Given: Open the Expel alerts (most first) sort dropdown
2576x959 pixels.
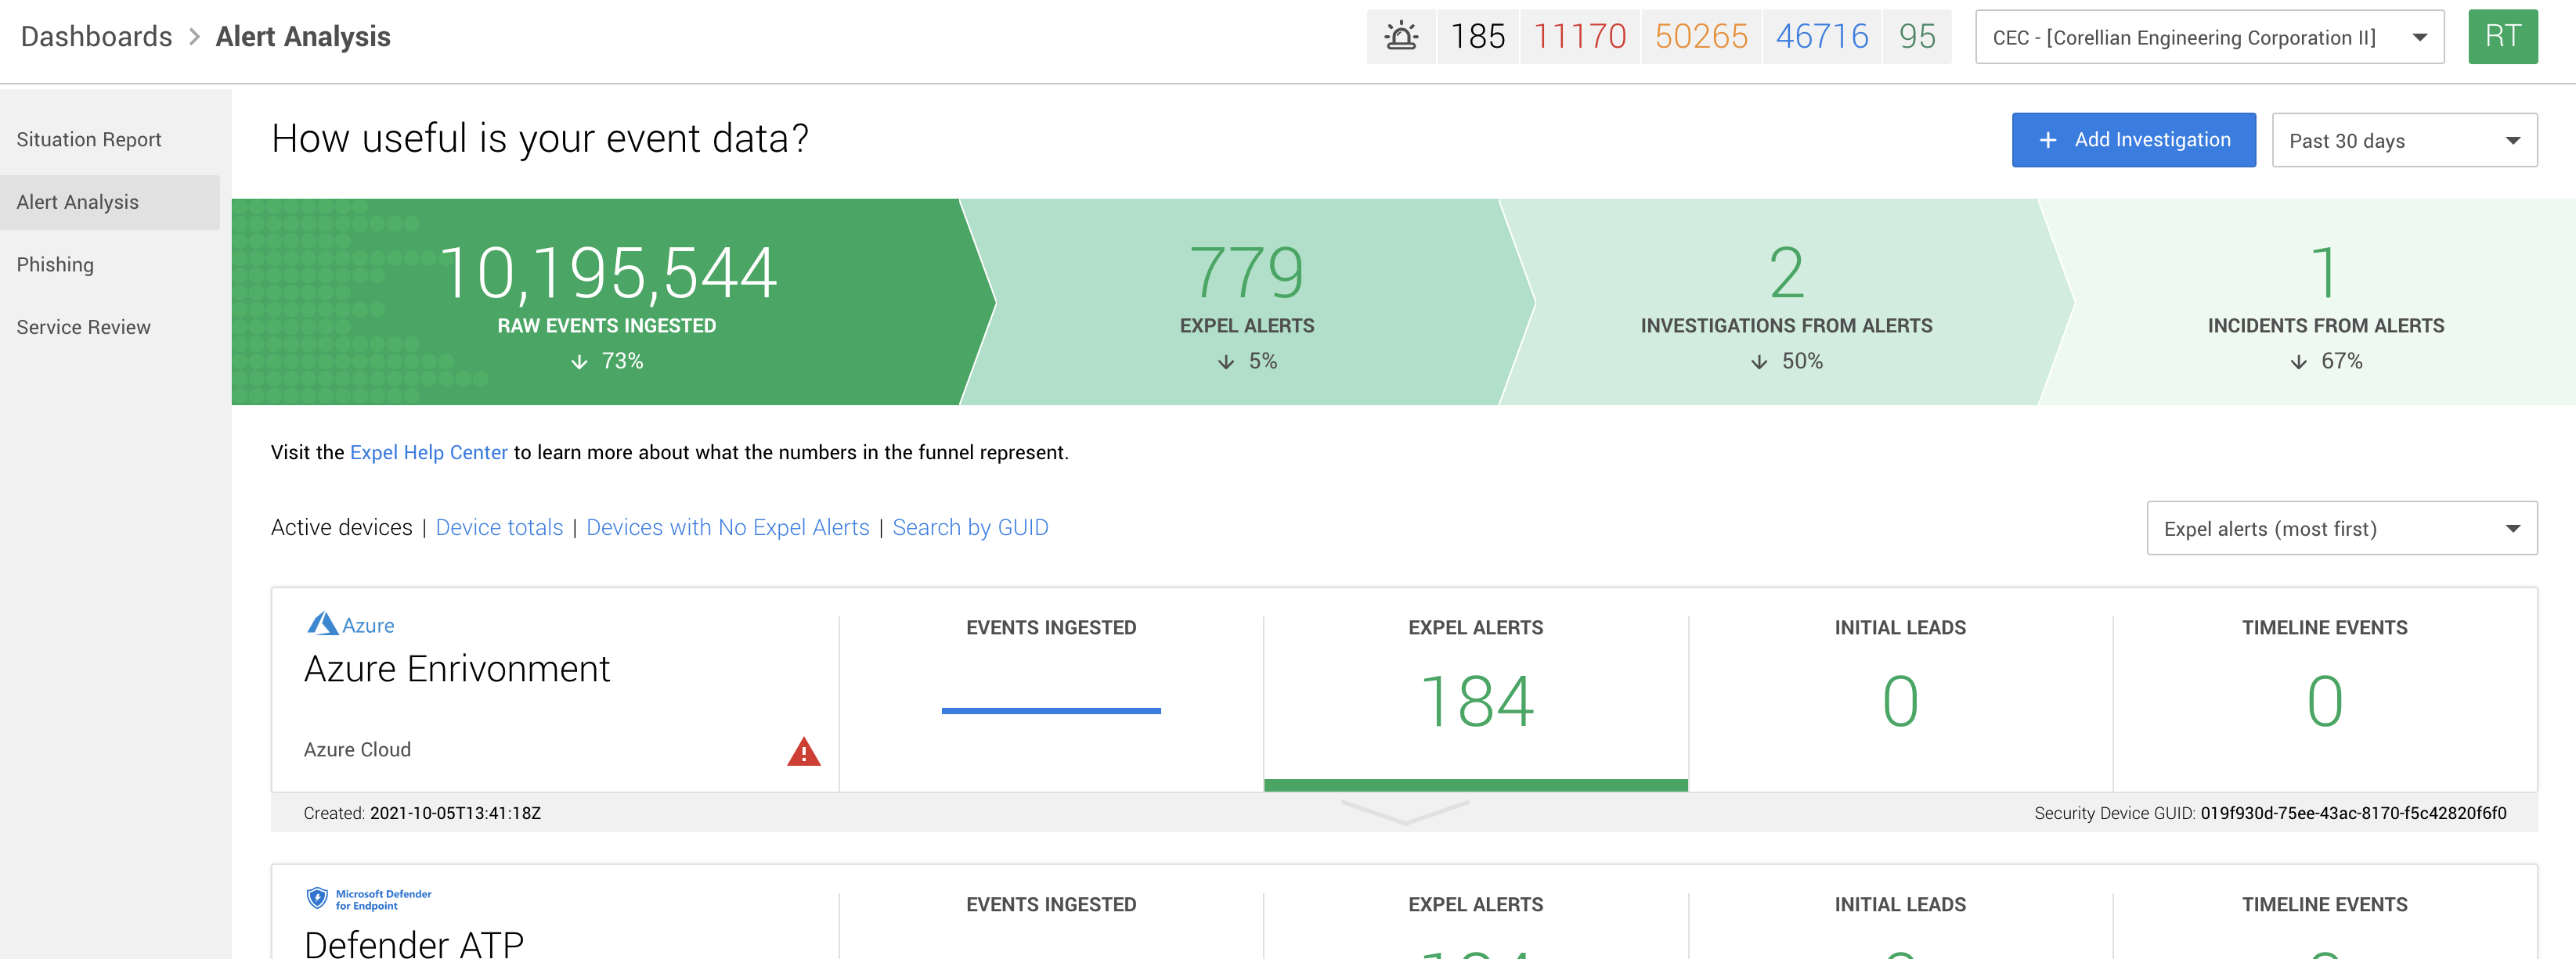Looking at the screenshot, I should (x=2341, y=527).
